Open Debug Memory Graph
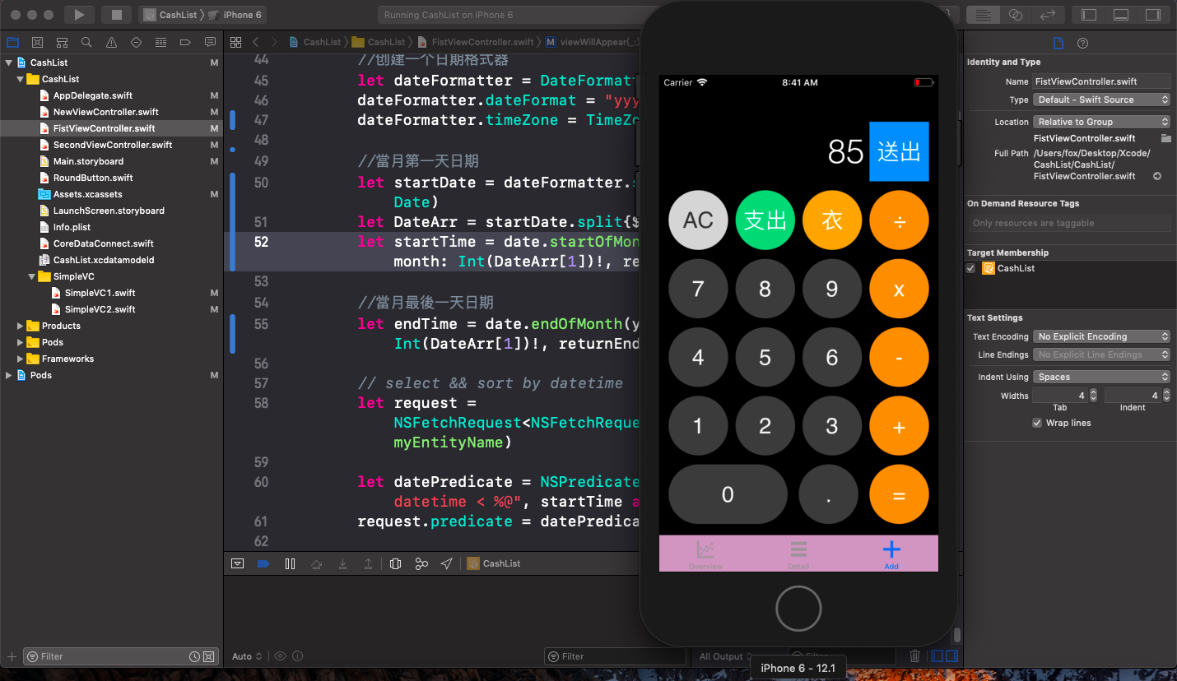This screenshot has width=1177, height=681. pos(421,563)
